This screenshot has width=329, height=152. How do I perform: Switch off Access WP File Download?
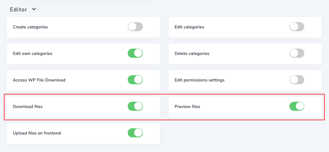click(135, 80)
